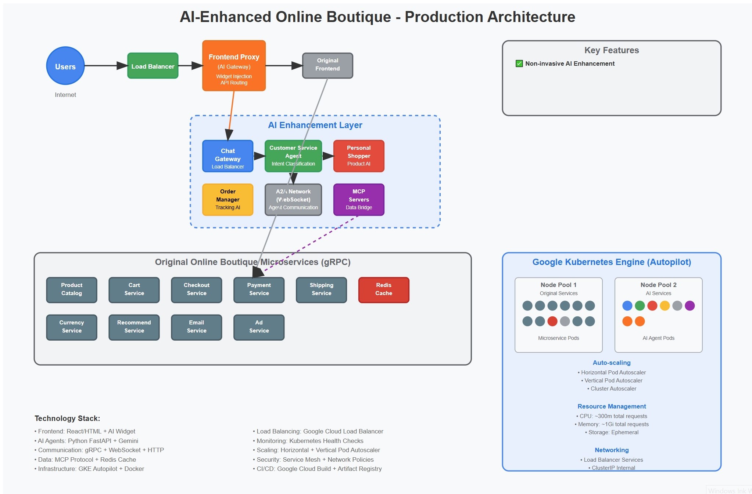Click the Networking heading
Image resolution: width=752 pixels, height=494 pixels.
(611, 450)
